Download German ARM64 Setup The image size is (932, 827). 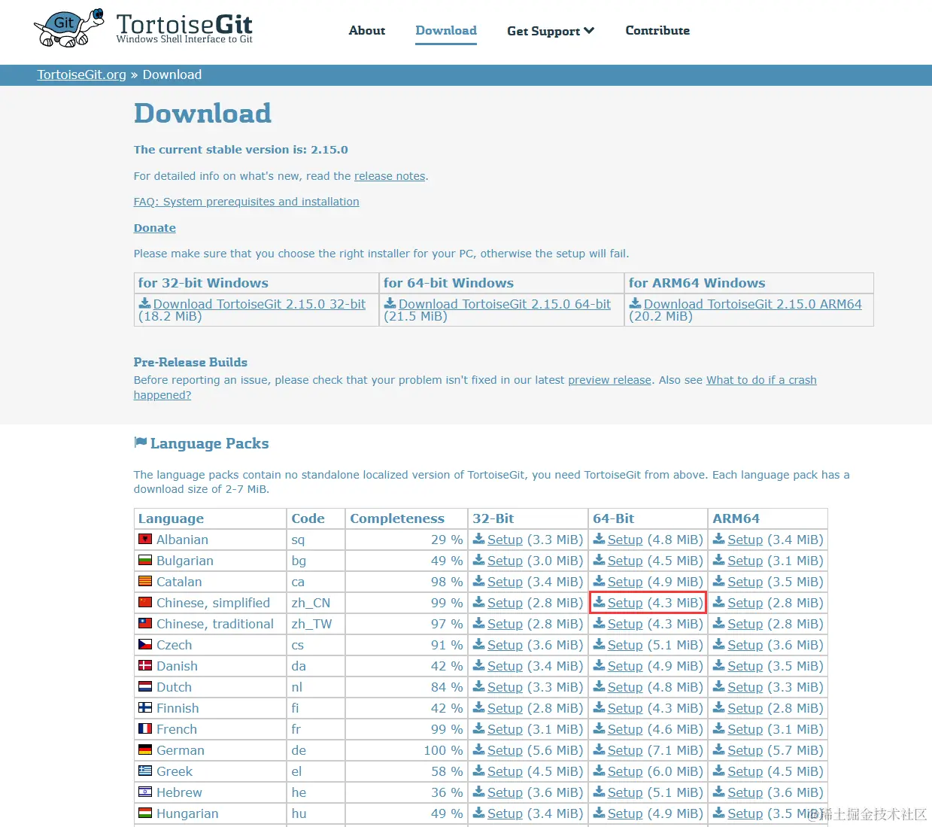(745, 750)
